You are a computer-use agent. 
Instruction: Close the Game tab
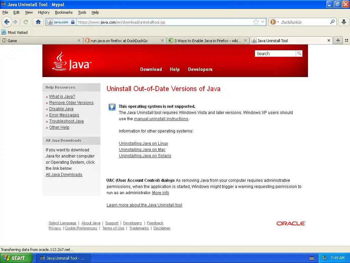tap(79, 40)
